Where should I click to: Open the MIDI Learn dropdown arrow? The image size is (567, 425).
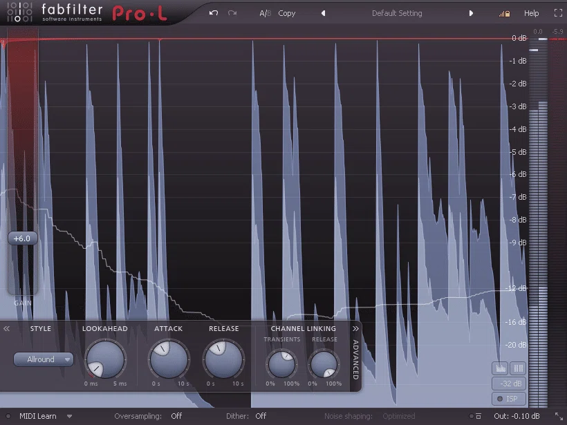(x=69, y=416)
